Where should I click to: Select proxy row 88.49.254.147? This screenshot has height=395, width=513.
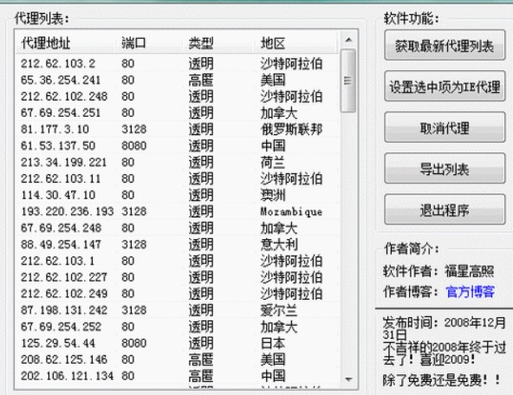(178, 244)
